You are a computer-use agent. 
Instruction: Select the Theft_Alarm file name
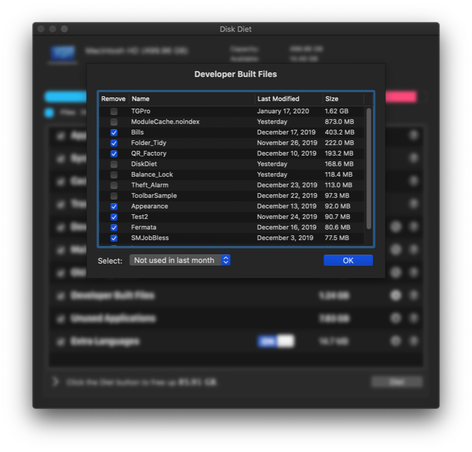pyautogui.click(x=150, y=185)
